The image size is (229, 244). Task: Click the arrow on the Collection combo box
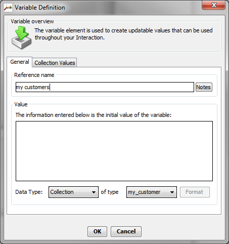click(x=94, y=192)
